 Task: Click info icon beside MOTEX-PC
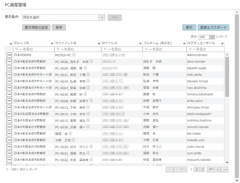click(x=74, y=55)
